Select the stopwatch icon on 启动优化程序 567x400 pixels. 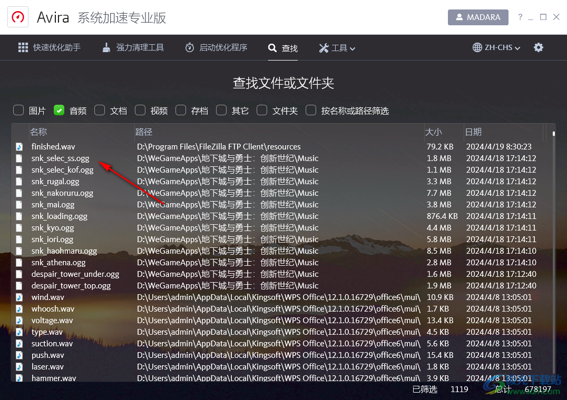[x=189, y=47]
